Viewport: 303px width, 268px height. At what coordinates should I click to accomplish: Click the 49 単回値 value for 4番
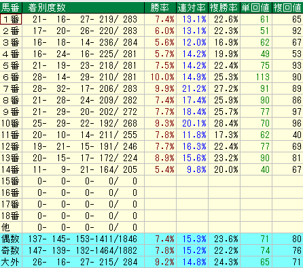click(265, 54)
